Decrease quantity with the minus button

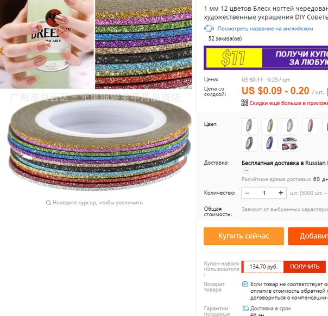[x=247, y=193]
